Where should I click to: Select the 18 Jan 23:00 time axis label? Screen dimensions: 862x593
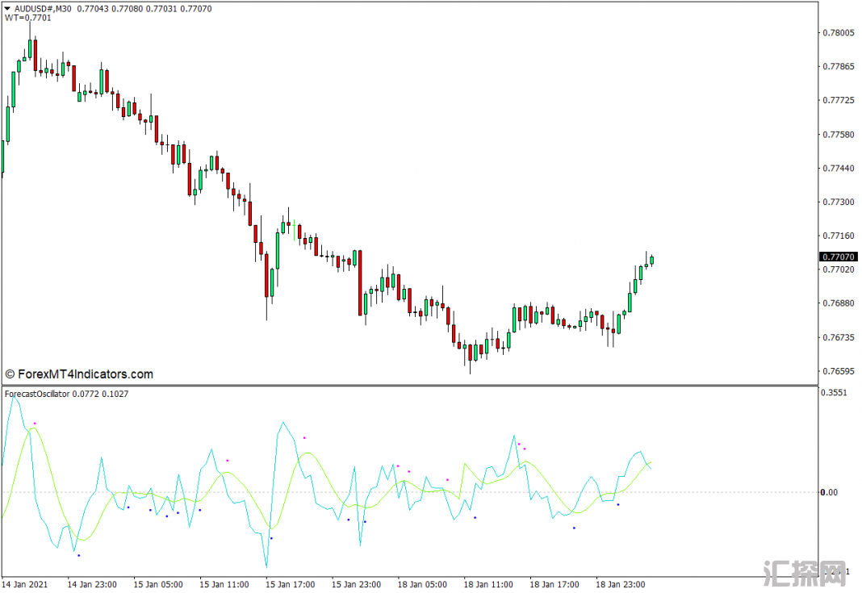(x=621, y=584)
